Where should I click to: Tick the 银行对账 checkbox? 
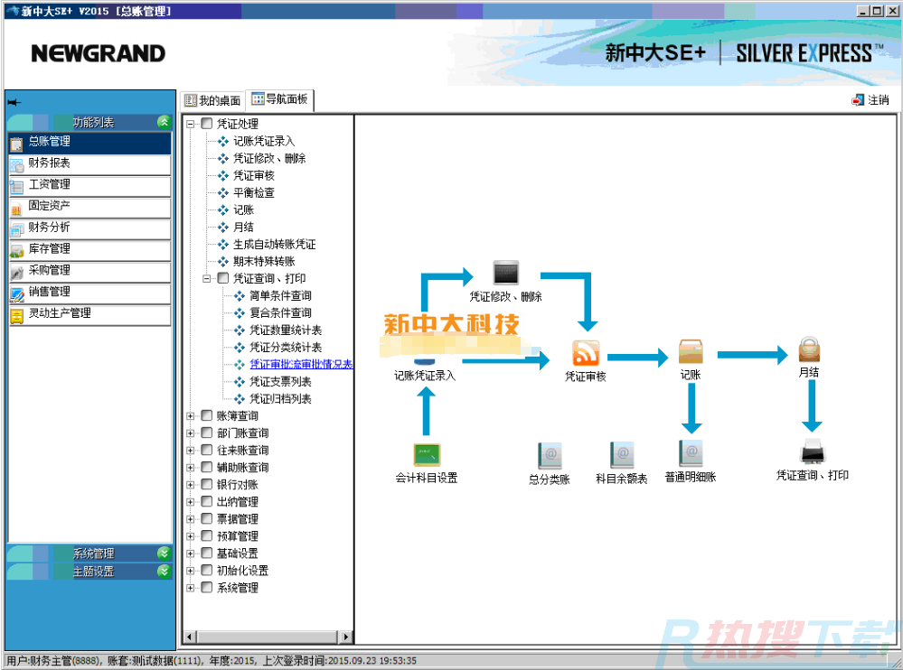click(207, 485)
